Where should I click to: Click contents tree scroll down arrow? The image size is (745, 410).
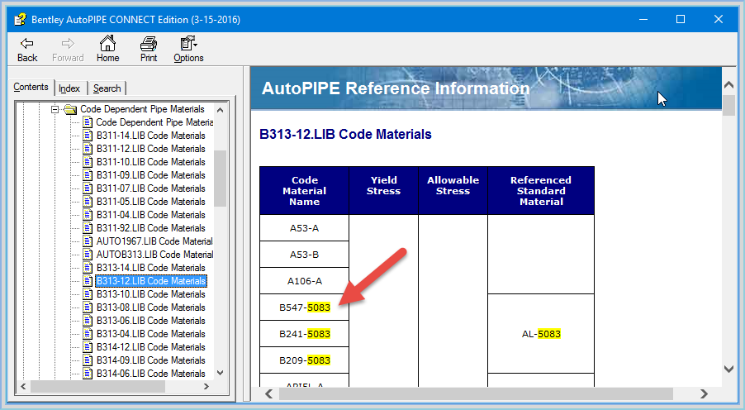click(220, 373)
